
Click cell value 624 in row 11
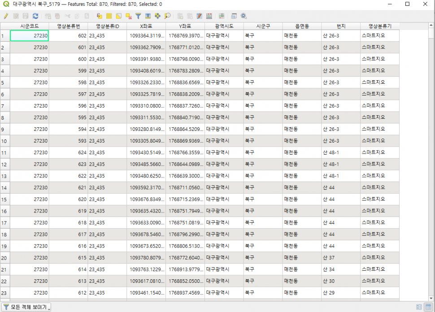(69, 152)
